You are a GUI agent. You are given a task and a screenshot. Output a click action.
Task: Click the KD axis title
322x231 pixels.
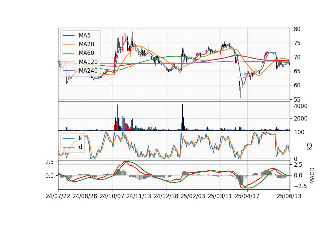point(310,146)
